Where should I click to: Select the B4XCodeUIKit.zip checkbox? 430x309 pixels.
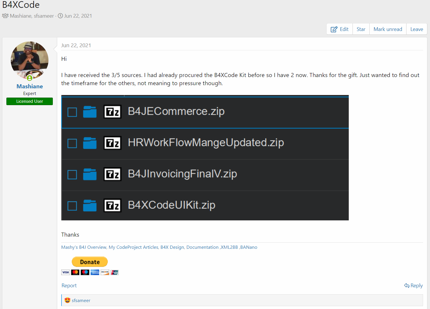(x=72, y=206)
